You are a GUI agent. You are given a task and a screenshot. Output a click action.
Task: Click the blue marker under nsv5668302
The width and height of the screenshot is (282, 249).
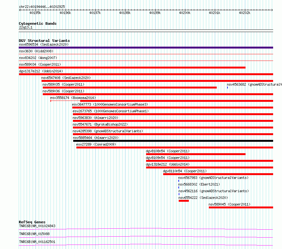(179, 187)
